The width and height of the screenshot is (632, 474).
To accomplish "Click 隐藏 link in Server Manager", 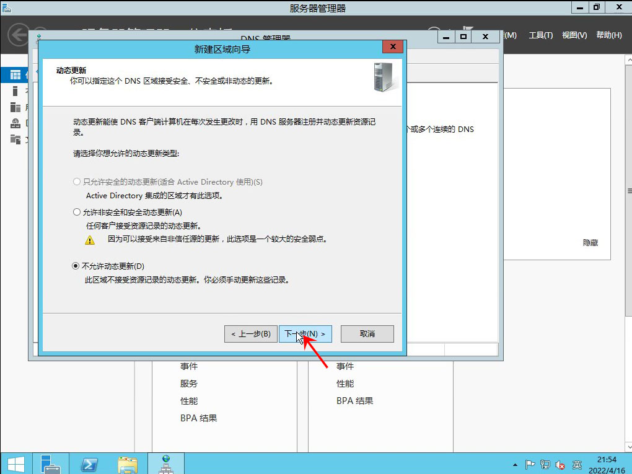I will tap(590, 243).
